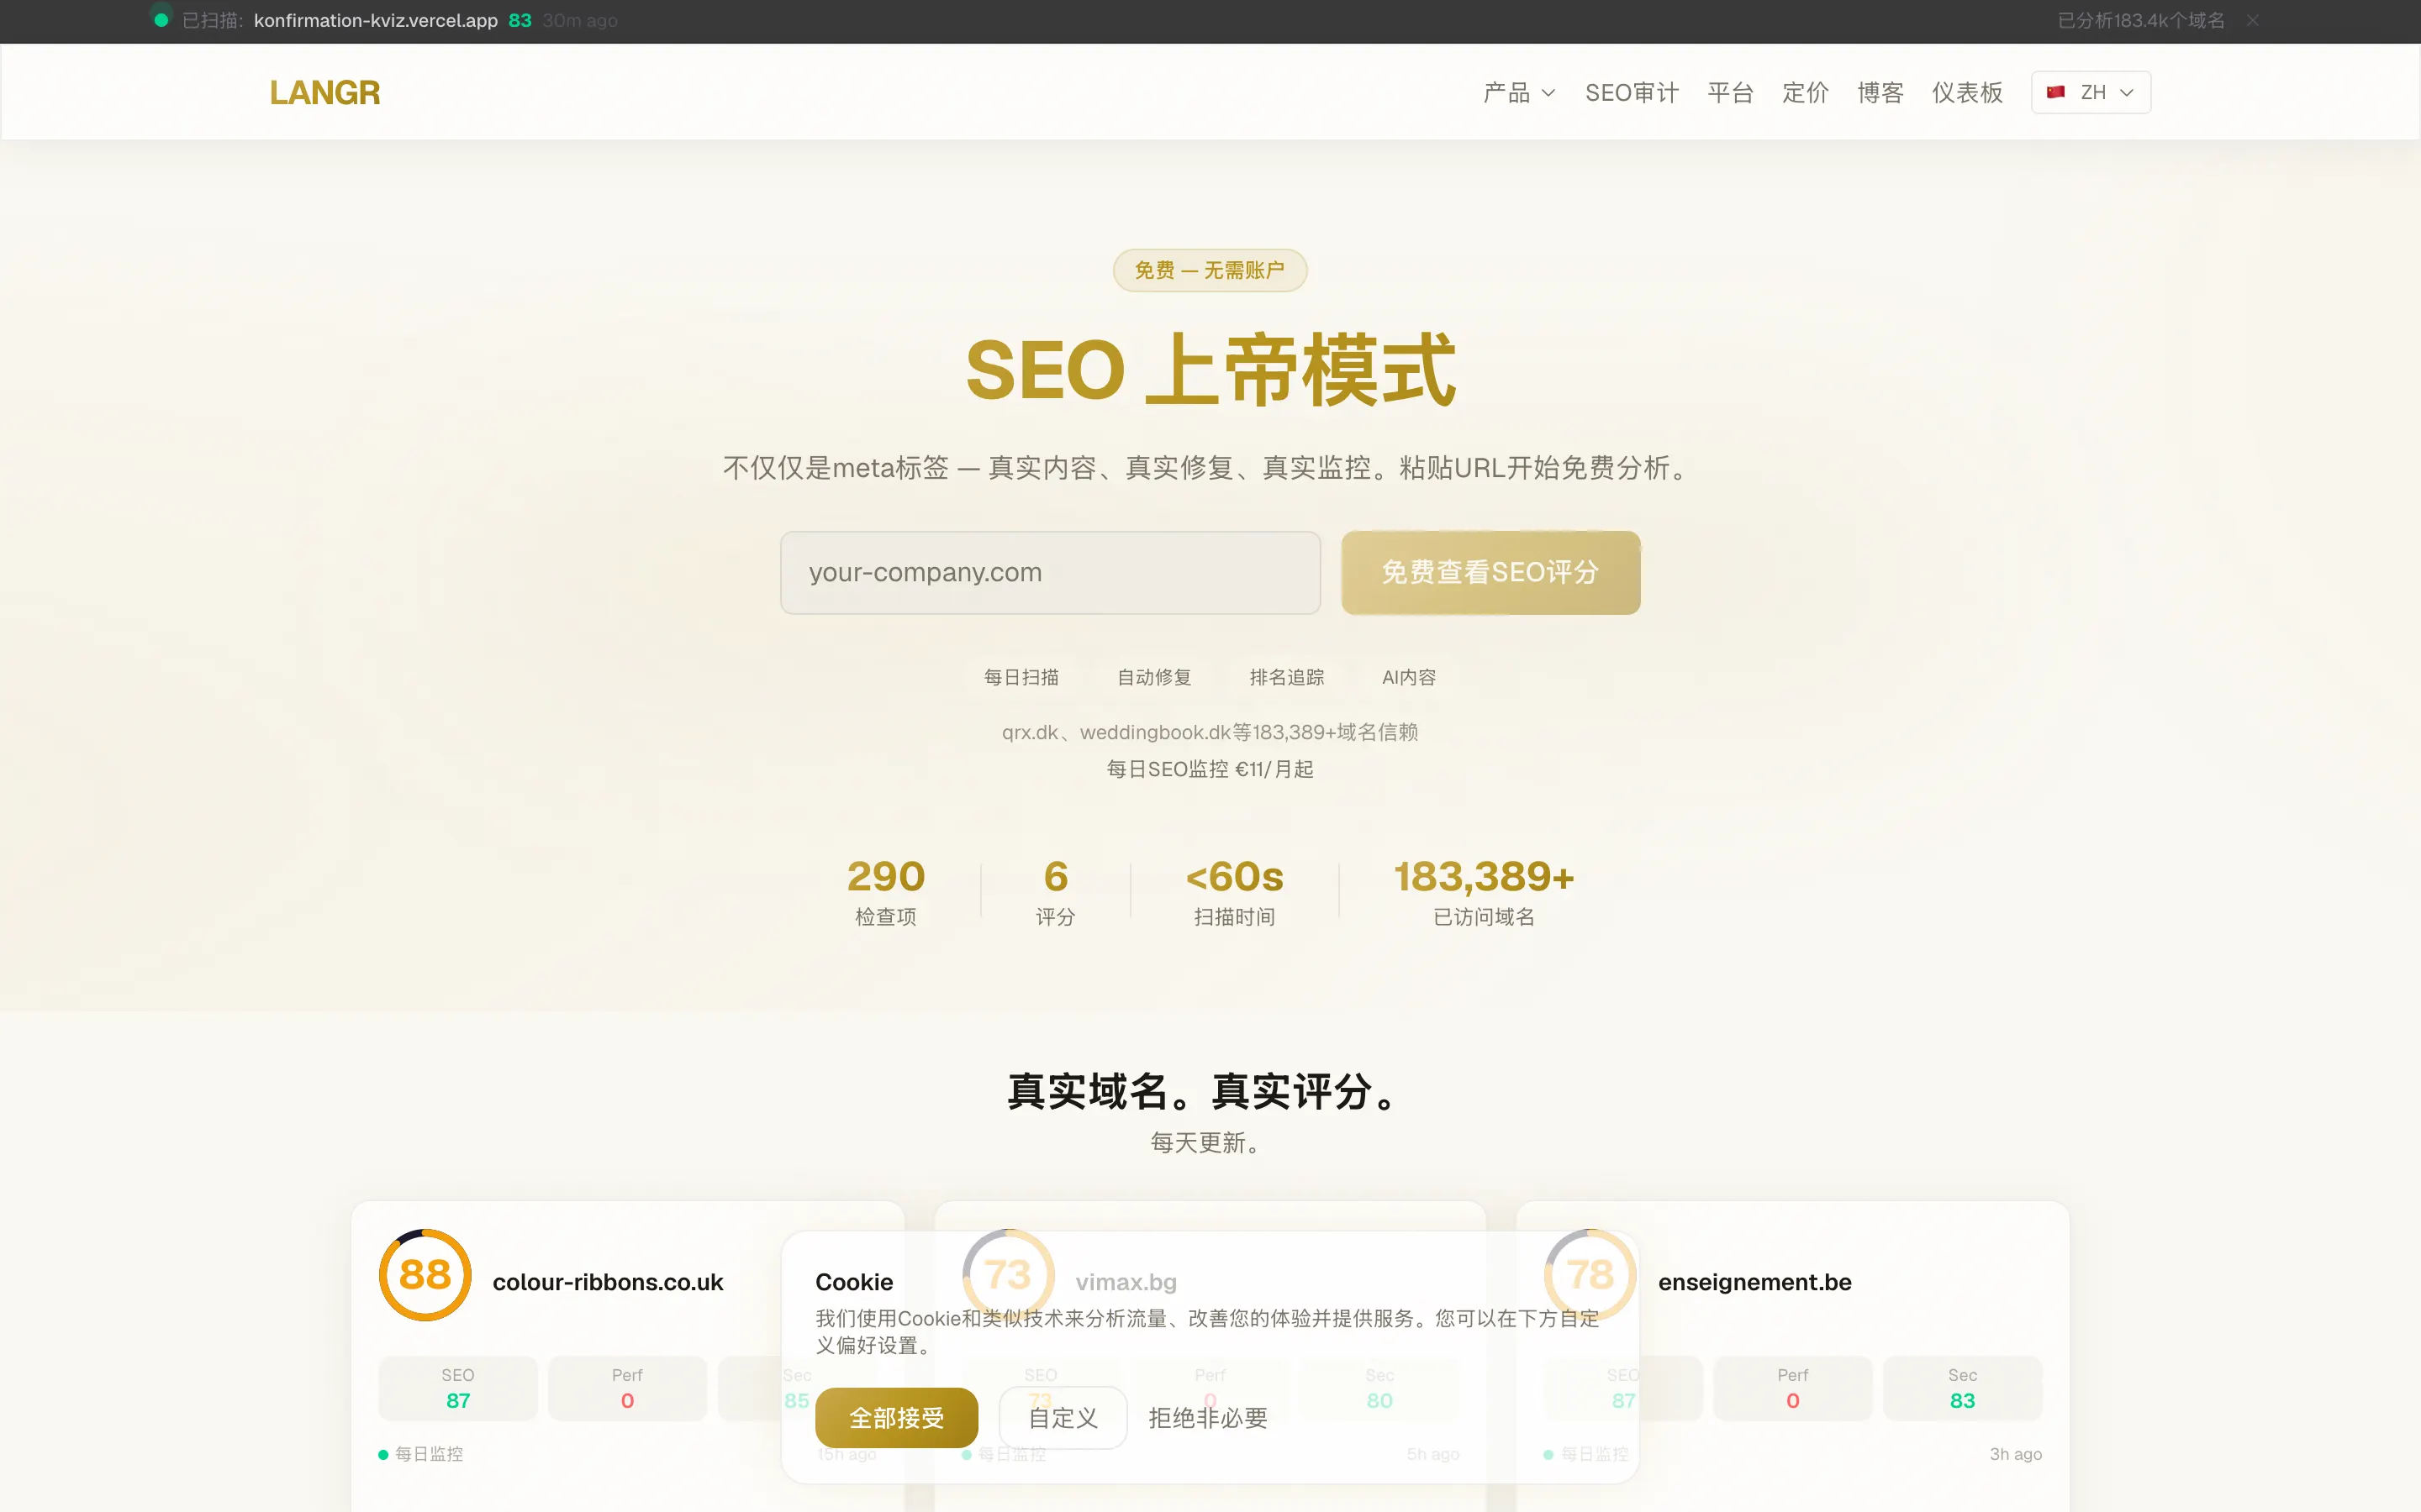Click the 183,389+ 已访问域名 statistic
Screen dimensions: 2421x1512
(x=1484, y=892)
